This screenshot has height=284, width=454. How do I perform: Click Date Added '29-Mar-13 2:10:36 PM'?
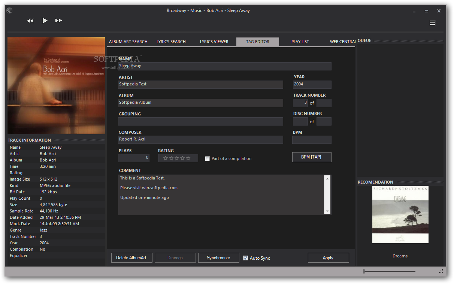[57, 217]
